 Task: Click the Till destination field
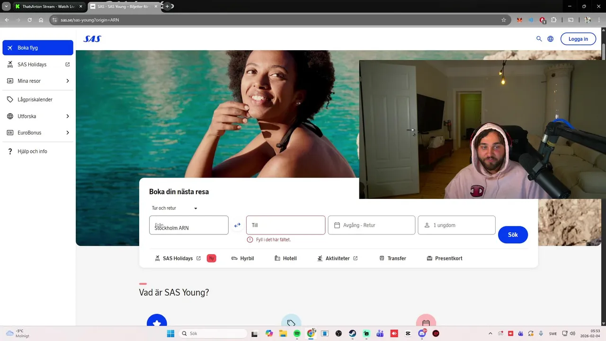click(285, 225)
